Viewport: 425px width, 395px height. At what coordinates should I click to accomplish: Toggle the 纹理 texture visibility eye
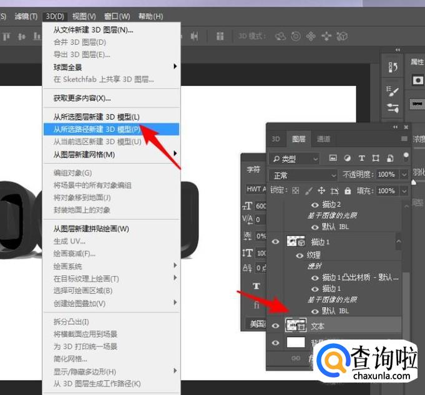(x=300, y=255)
